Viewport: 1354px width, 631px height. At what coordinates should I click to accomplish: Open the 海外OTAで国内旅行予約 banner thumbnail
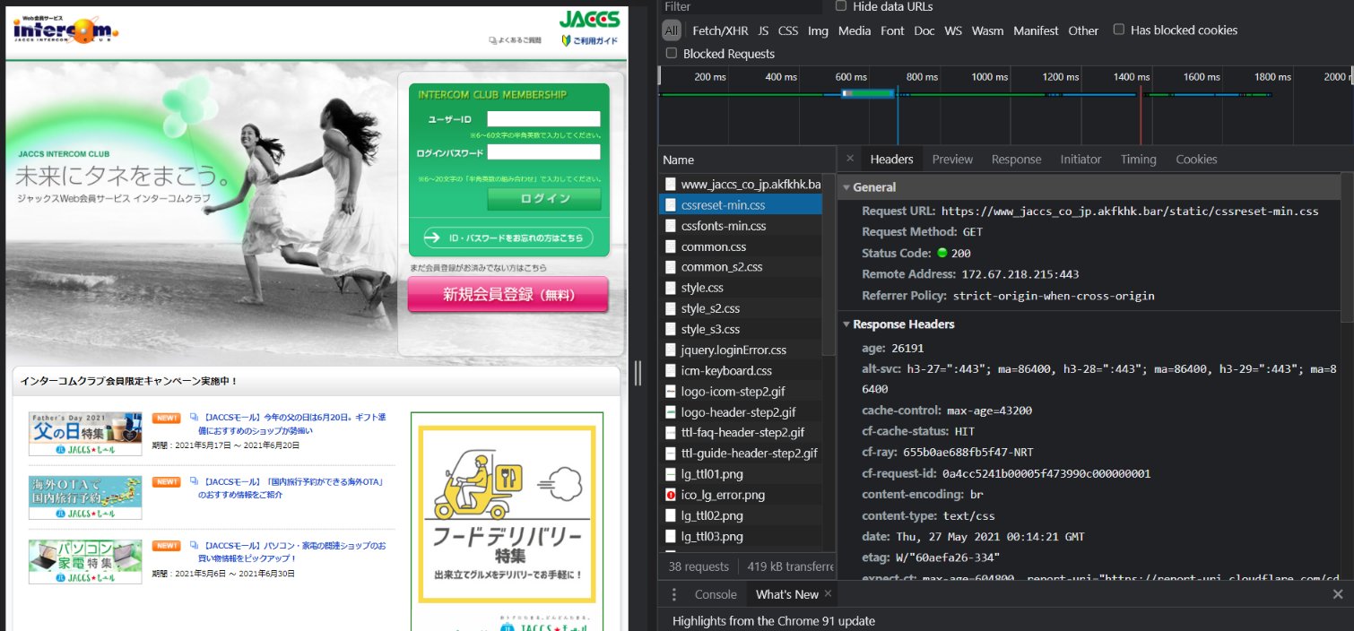85,497
